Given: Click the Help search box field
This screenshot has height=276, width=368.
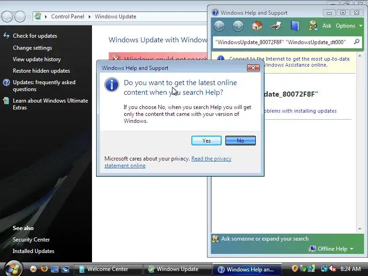Looking at the screenshot, I should pos(283,42).
